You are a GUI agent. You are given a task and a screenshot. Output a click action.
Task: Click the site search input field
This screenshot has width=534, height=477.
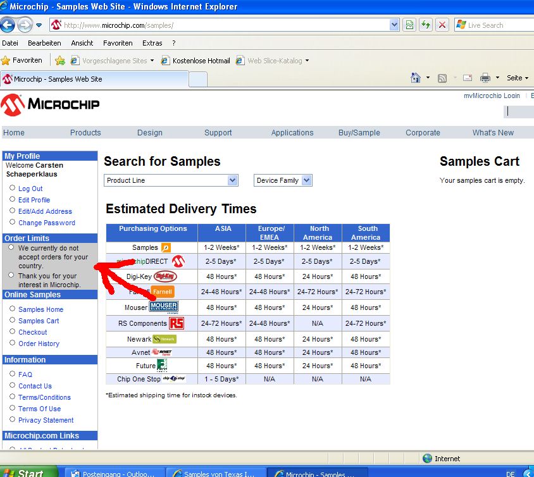click(519, 111)
